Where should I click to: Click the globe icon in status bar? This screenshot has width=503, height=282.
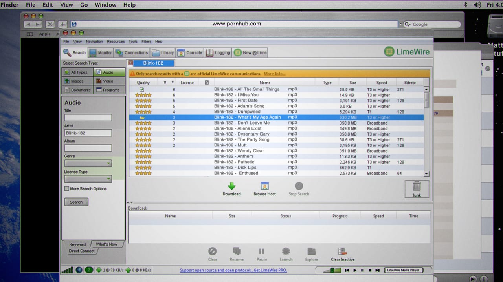point(79,270)
